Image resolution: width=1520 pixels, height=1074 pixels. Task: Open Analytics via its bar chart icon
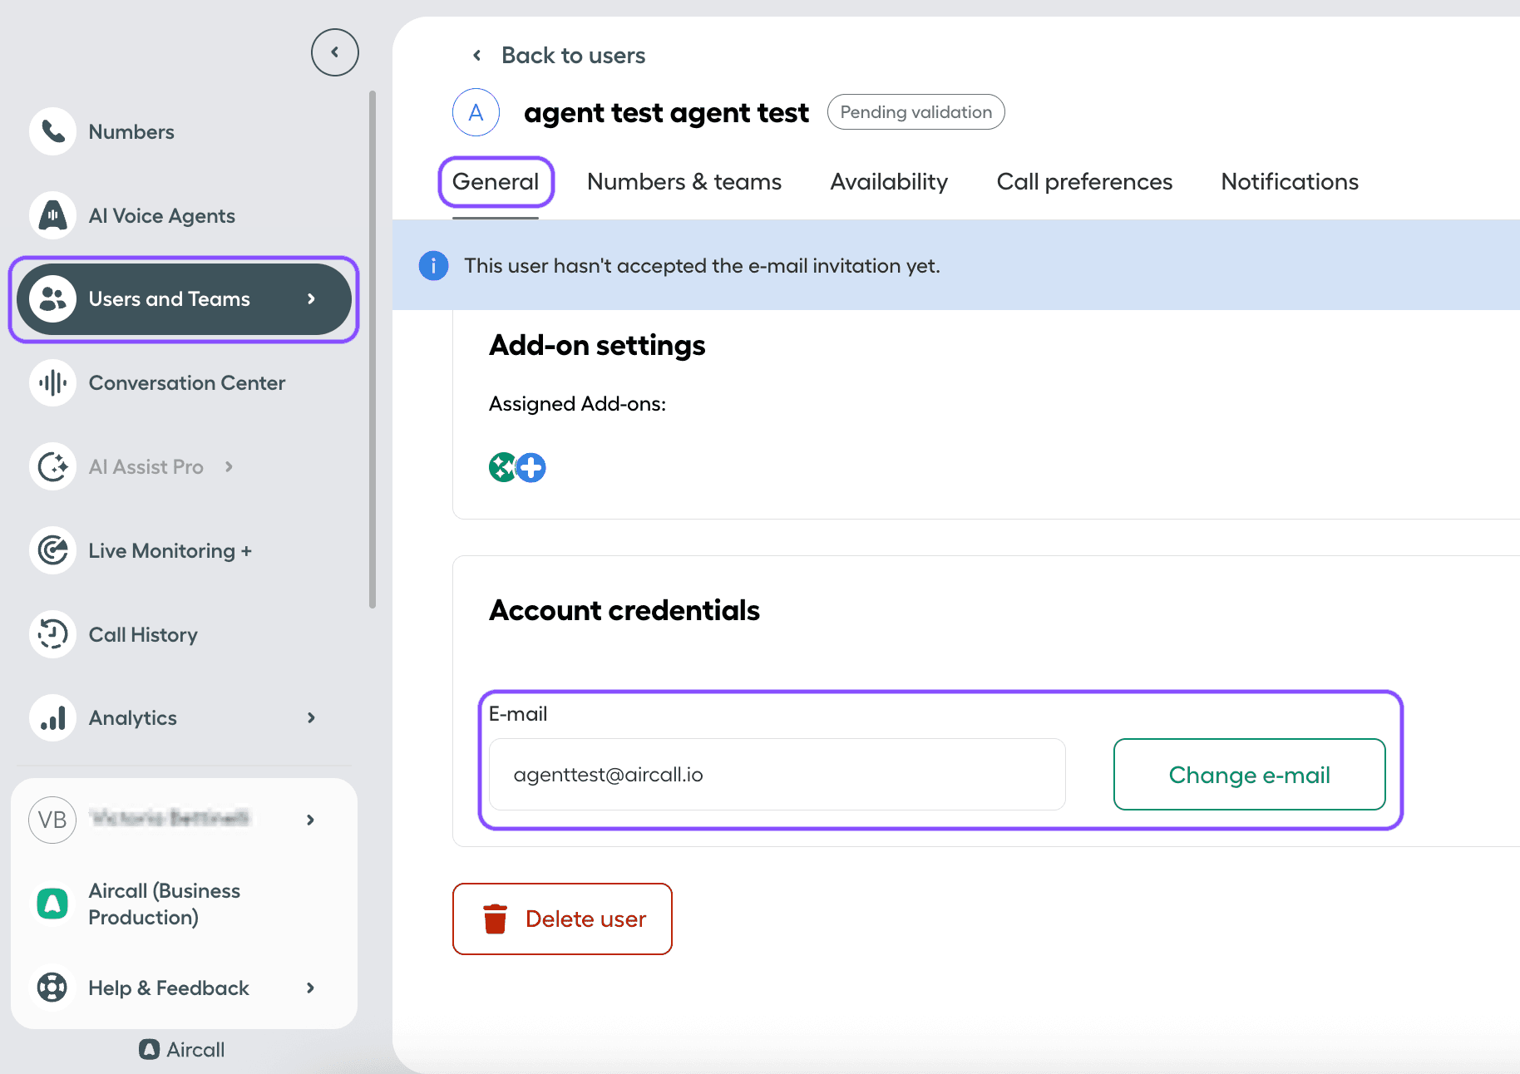coord(52,717)
